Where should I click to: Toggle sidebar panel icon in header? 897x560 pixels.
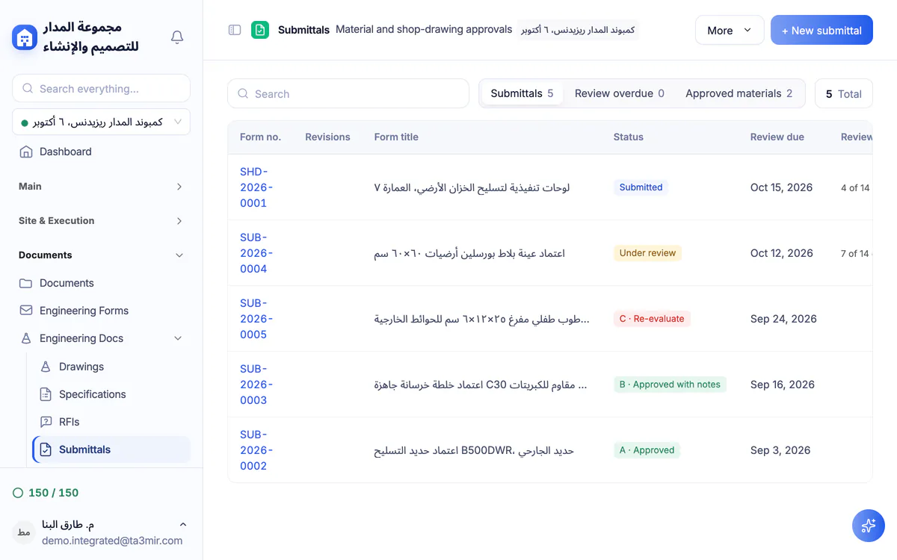[x=235, y=30]
